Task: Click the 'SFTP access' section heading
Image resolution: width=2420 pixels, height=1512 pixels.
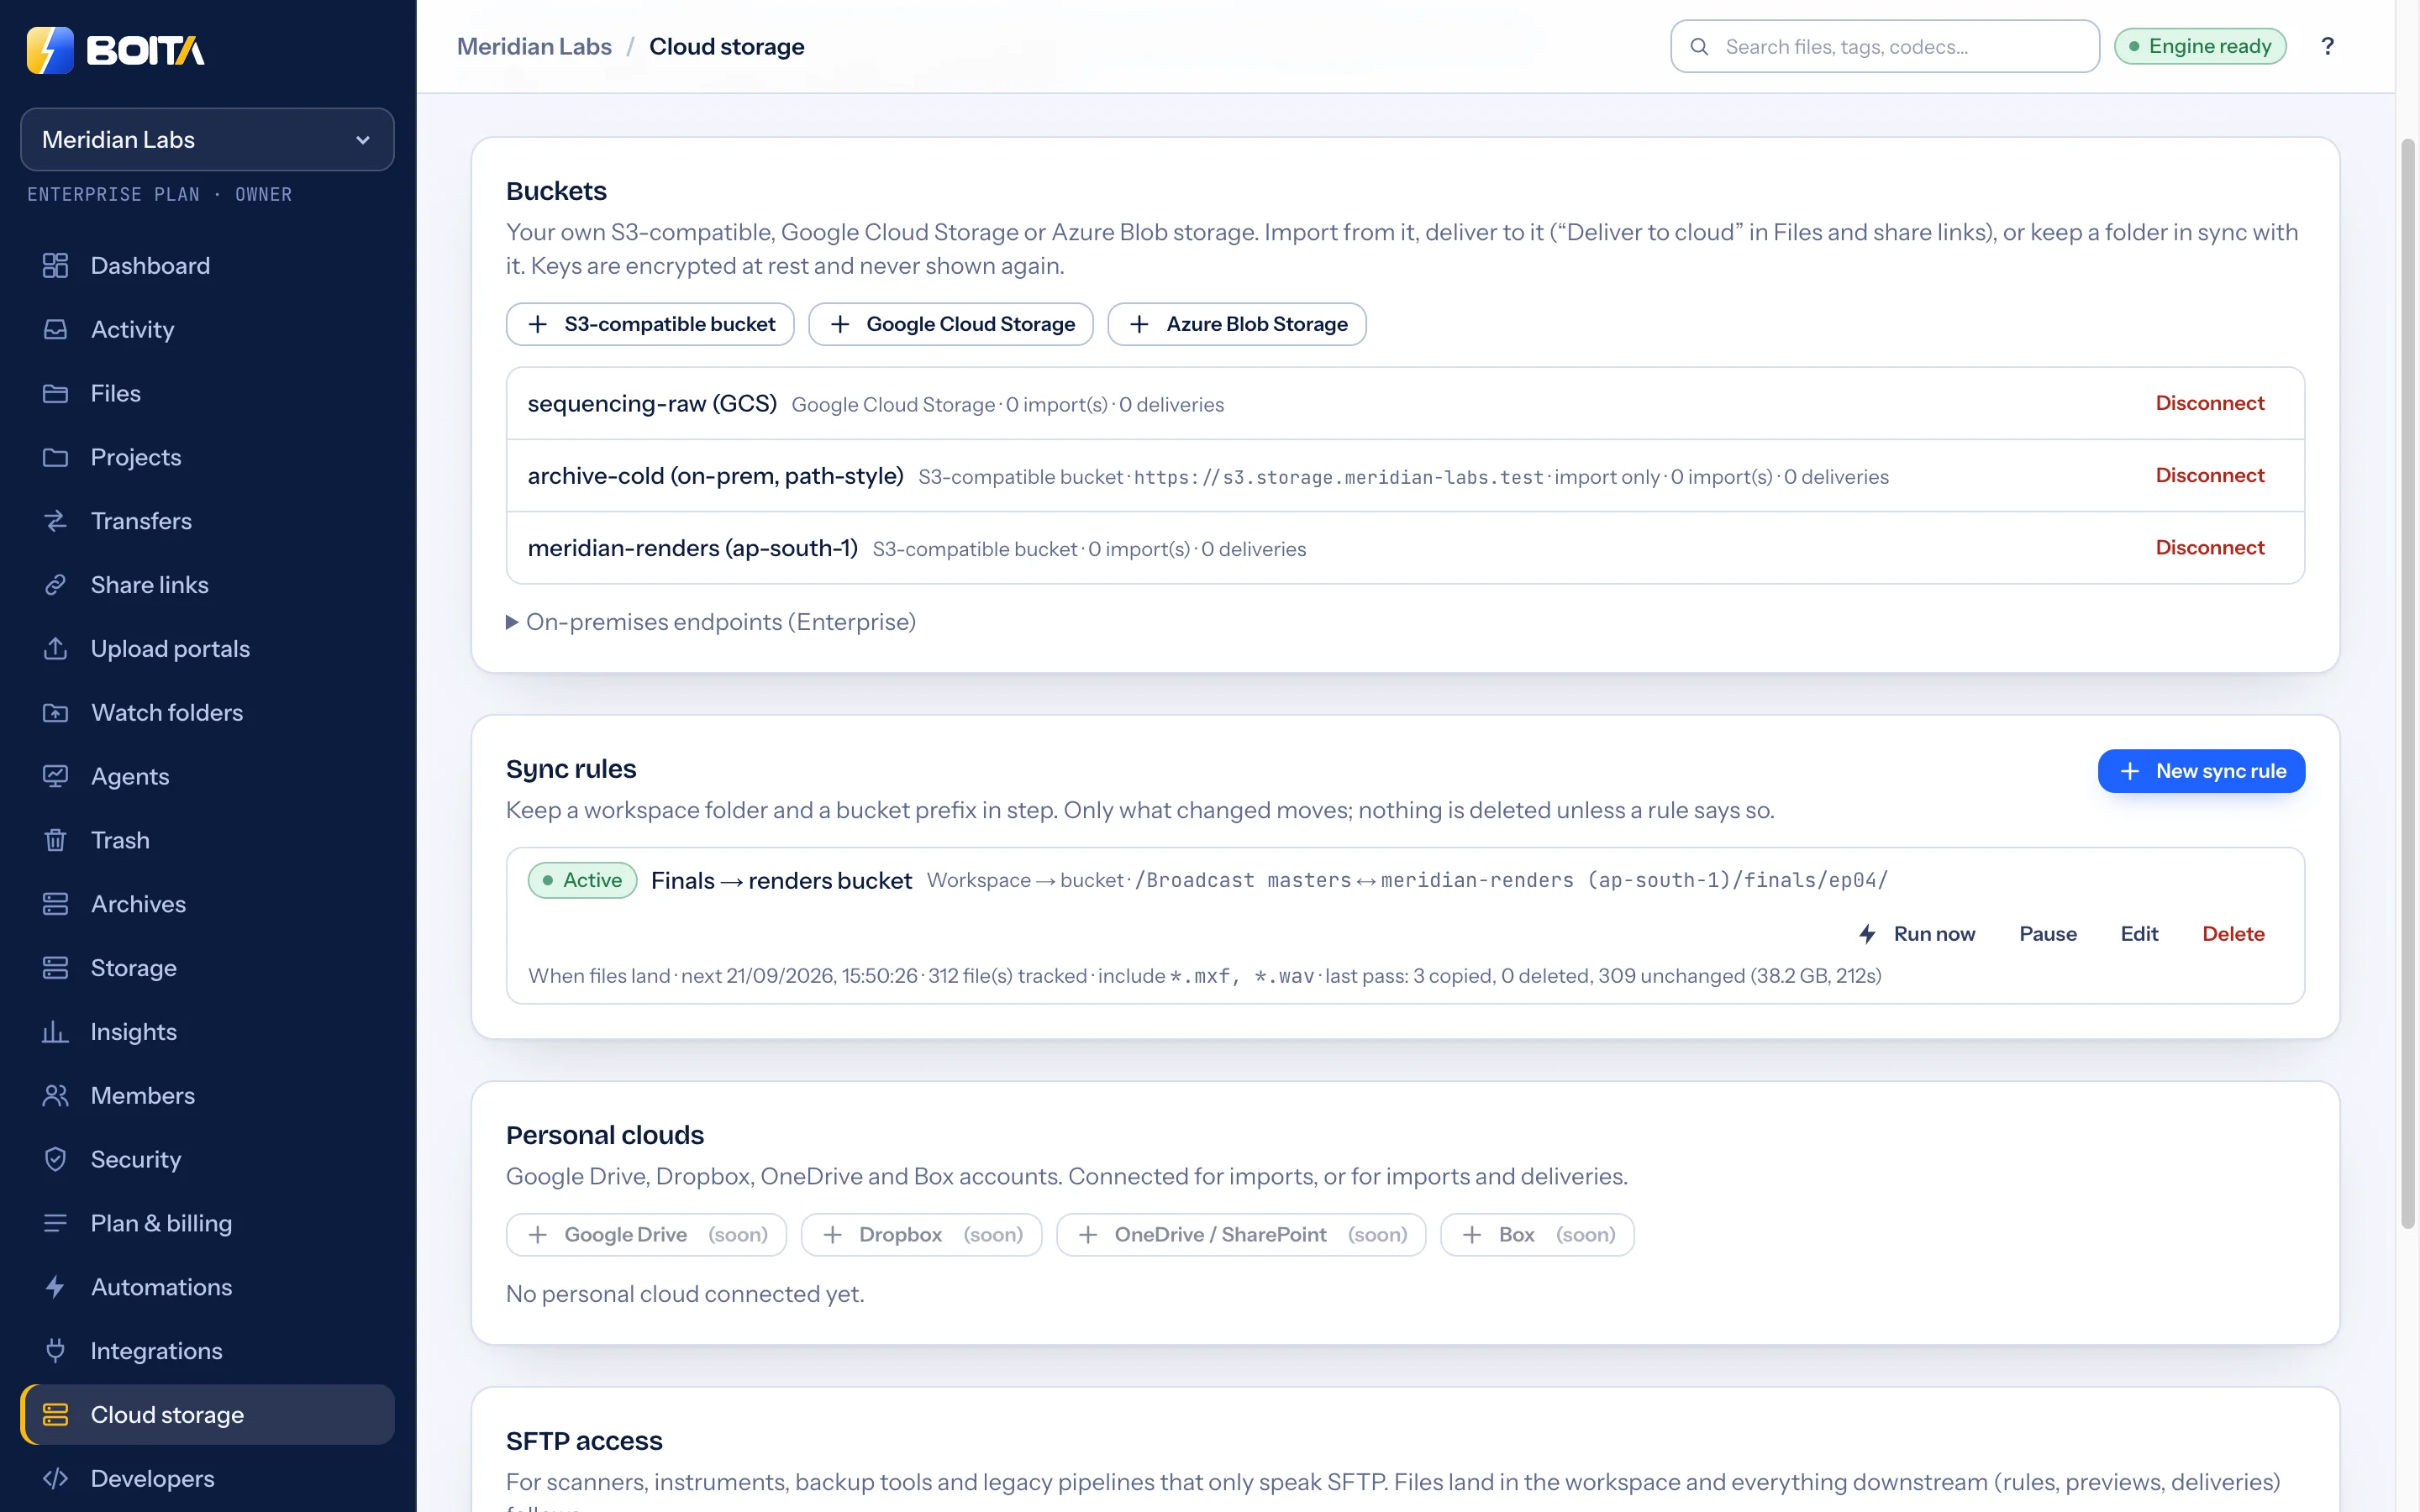Action: coord(584,1441)
